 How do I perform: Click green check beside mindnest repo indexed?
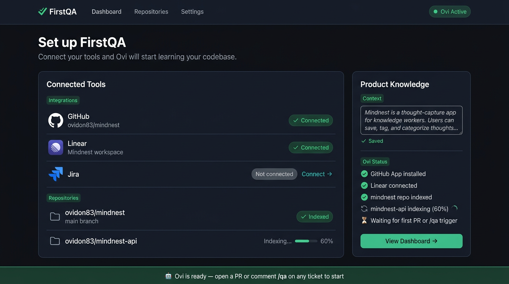[x=364, y=197]
